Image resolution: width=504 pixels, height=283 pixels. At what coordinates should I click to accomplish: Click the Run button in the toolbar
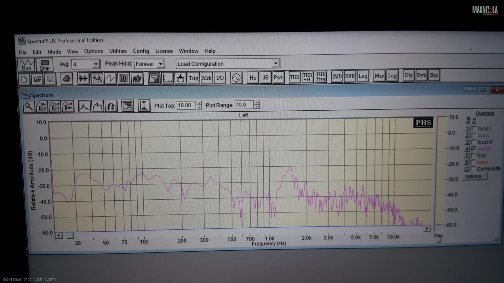pos(26,65)
